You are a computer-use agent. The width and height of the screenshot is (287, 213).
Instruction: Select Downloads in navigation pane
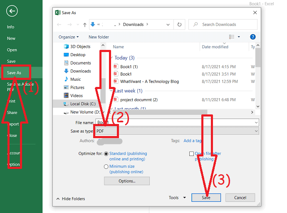pyautogui.click(x=81, y=71)
